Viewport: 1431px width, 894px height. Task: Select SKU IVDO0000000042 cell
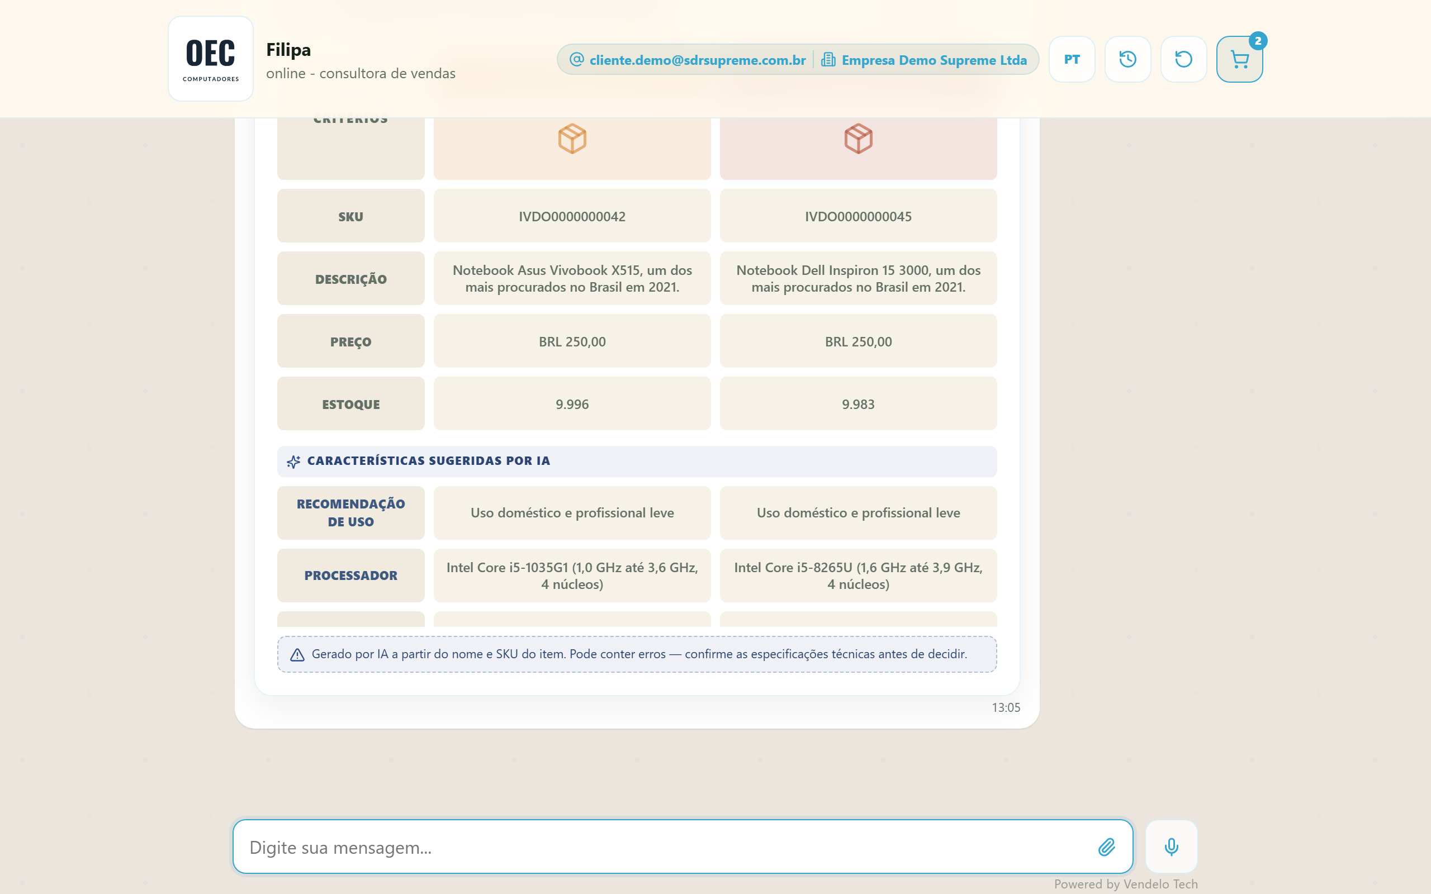click(572, 216)
